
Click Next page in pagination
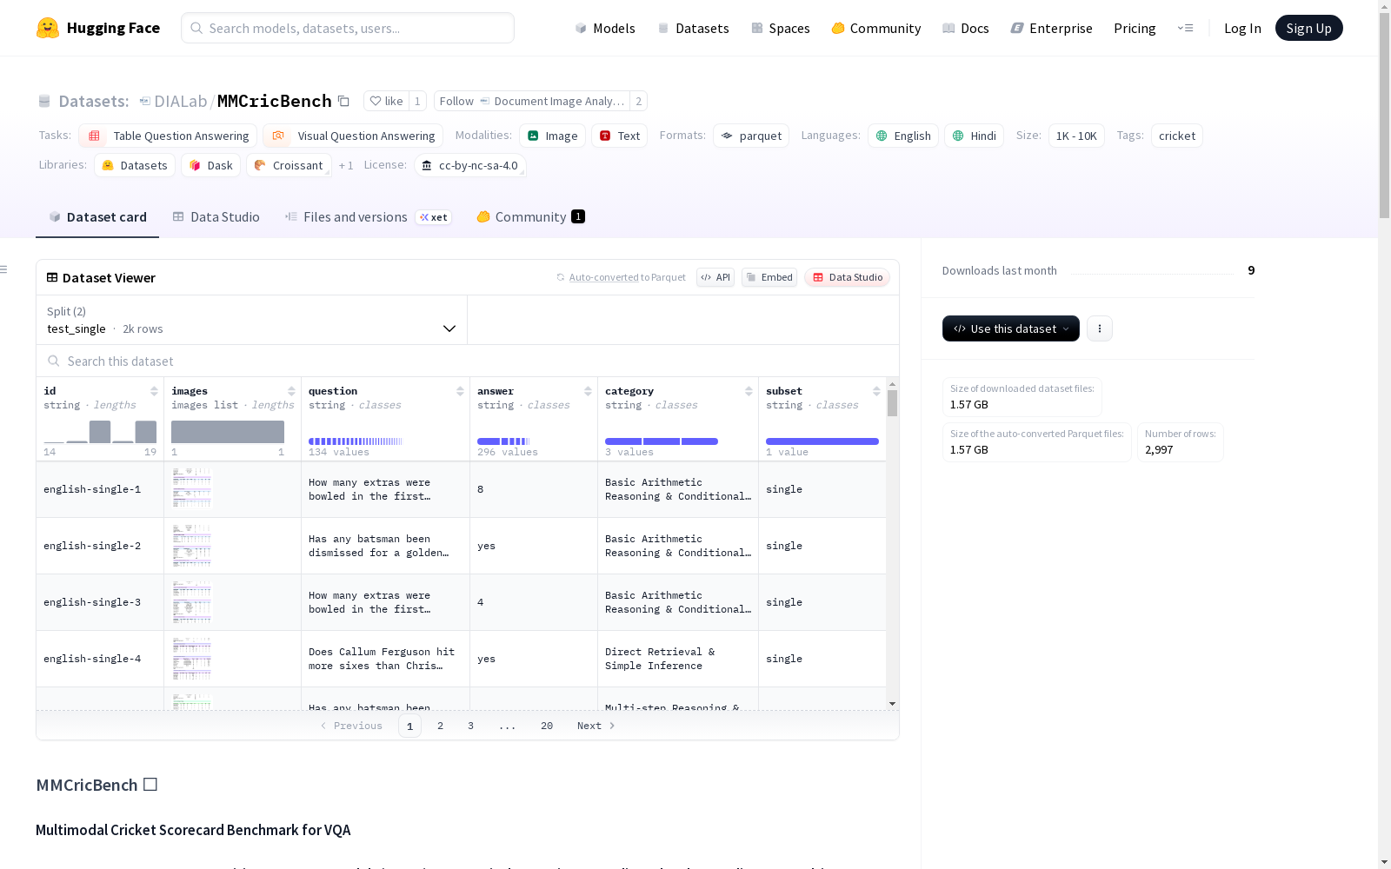click(596, 726)
